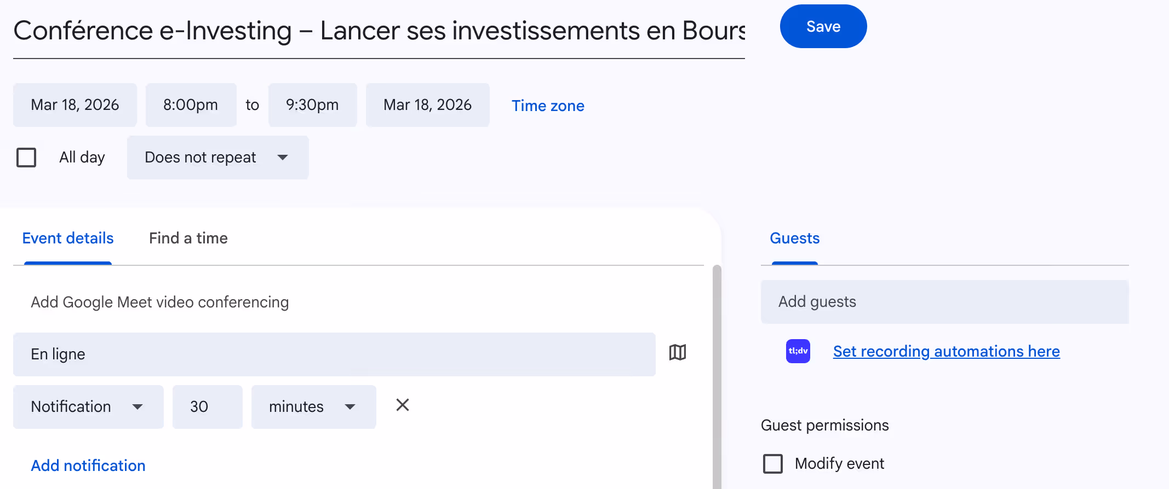The image size is (1169, 489).
Task: Enable Modify event guest permission
Action: pos(773,464)
